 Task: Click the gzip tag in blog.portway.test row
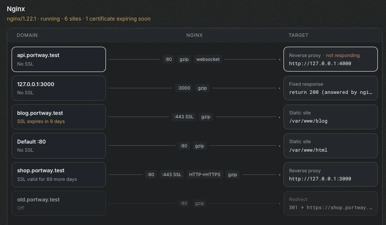coord(206,117)
